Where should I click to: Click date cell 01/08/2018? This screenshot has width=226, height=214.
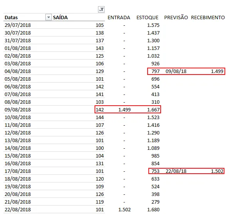pyautogui.click(x=18, y=48)
